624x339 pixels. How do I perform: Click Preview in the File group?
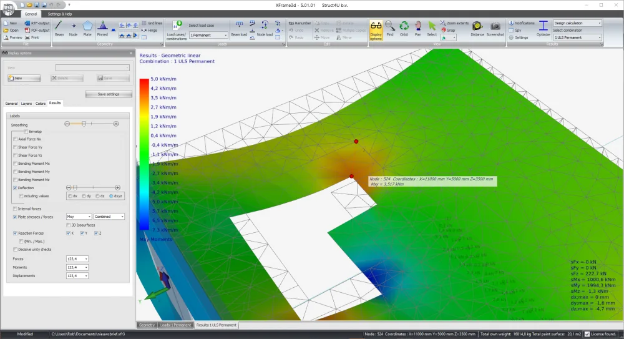12,37
